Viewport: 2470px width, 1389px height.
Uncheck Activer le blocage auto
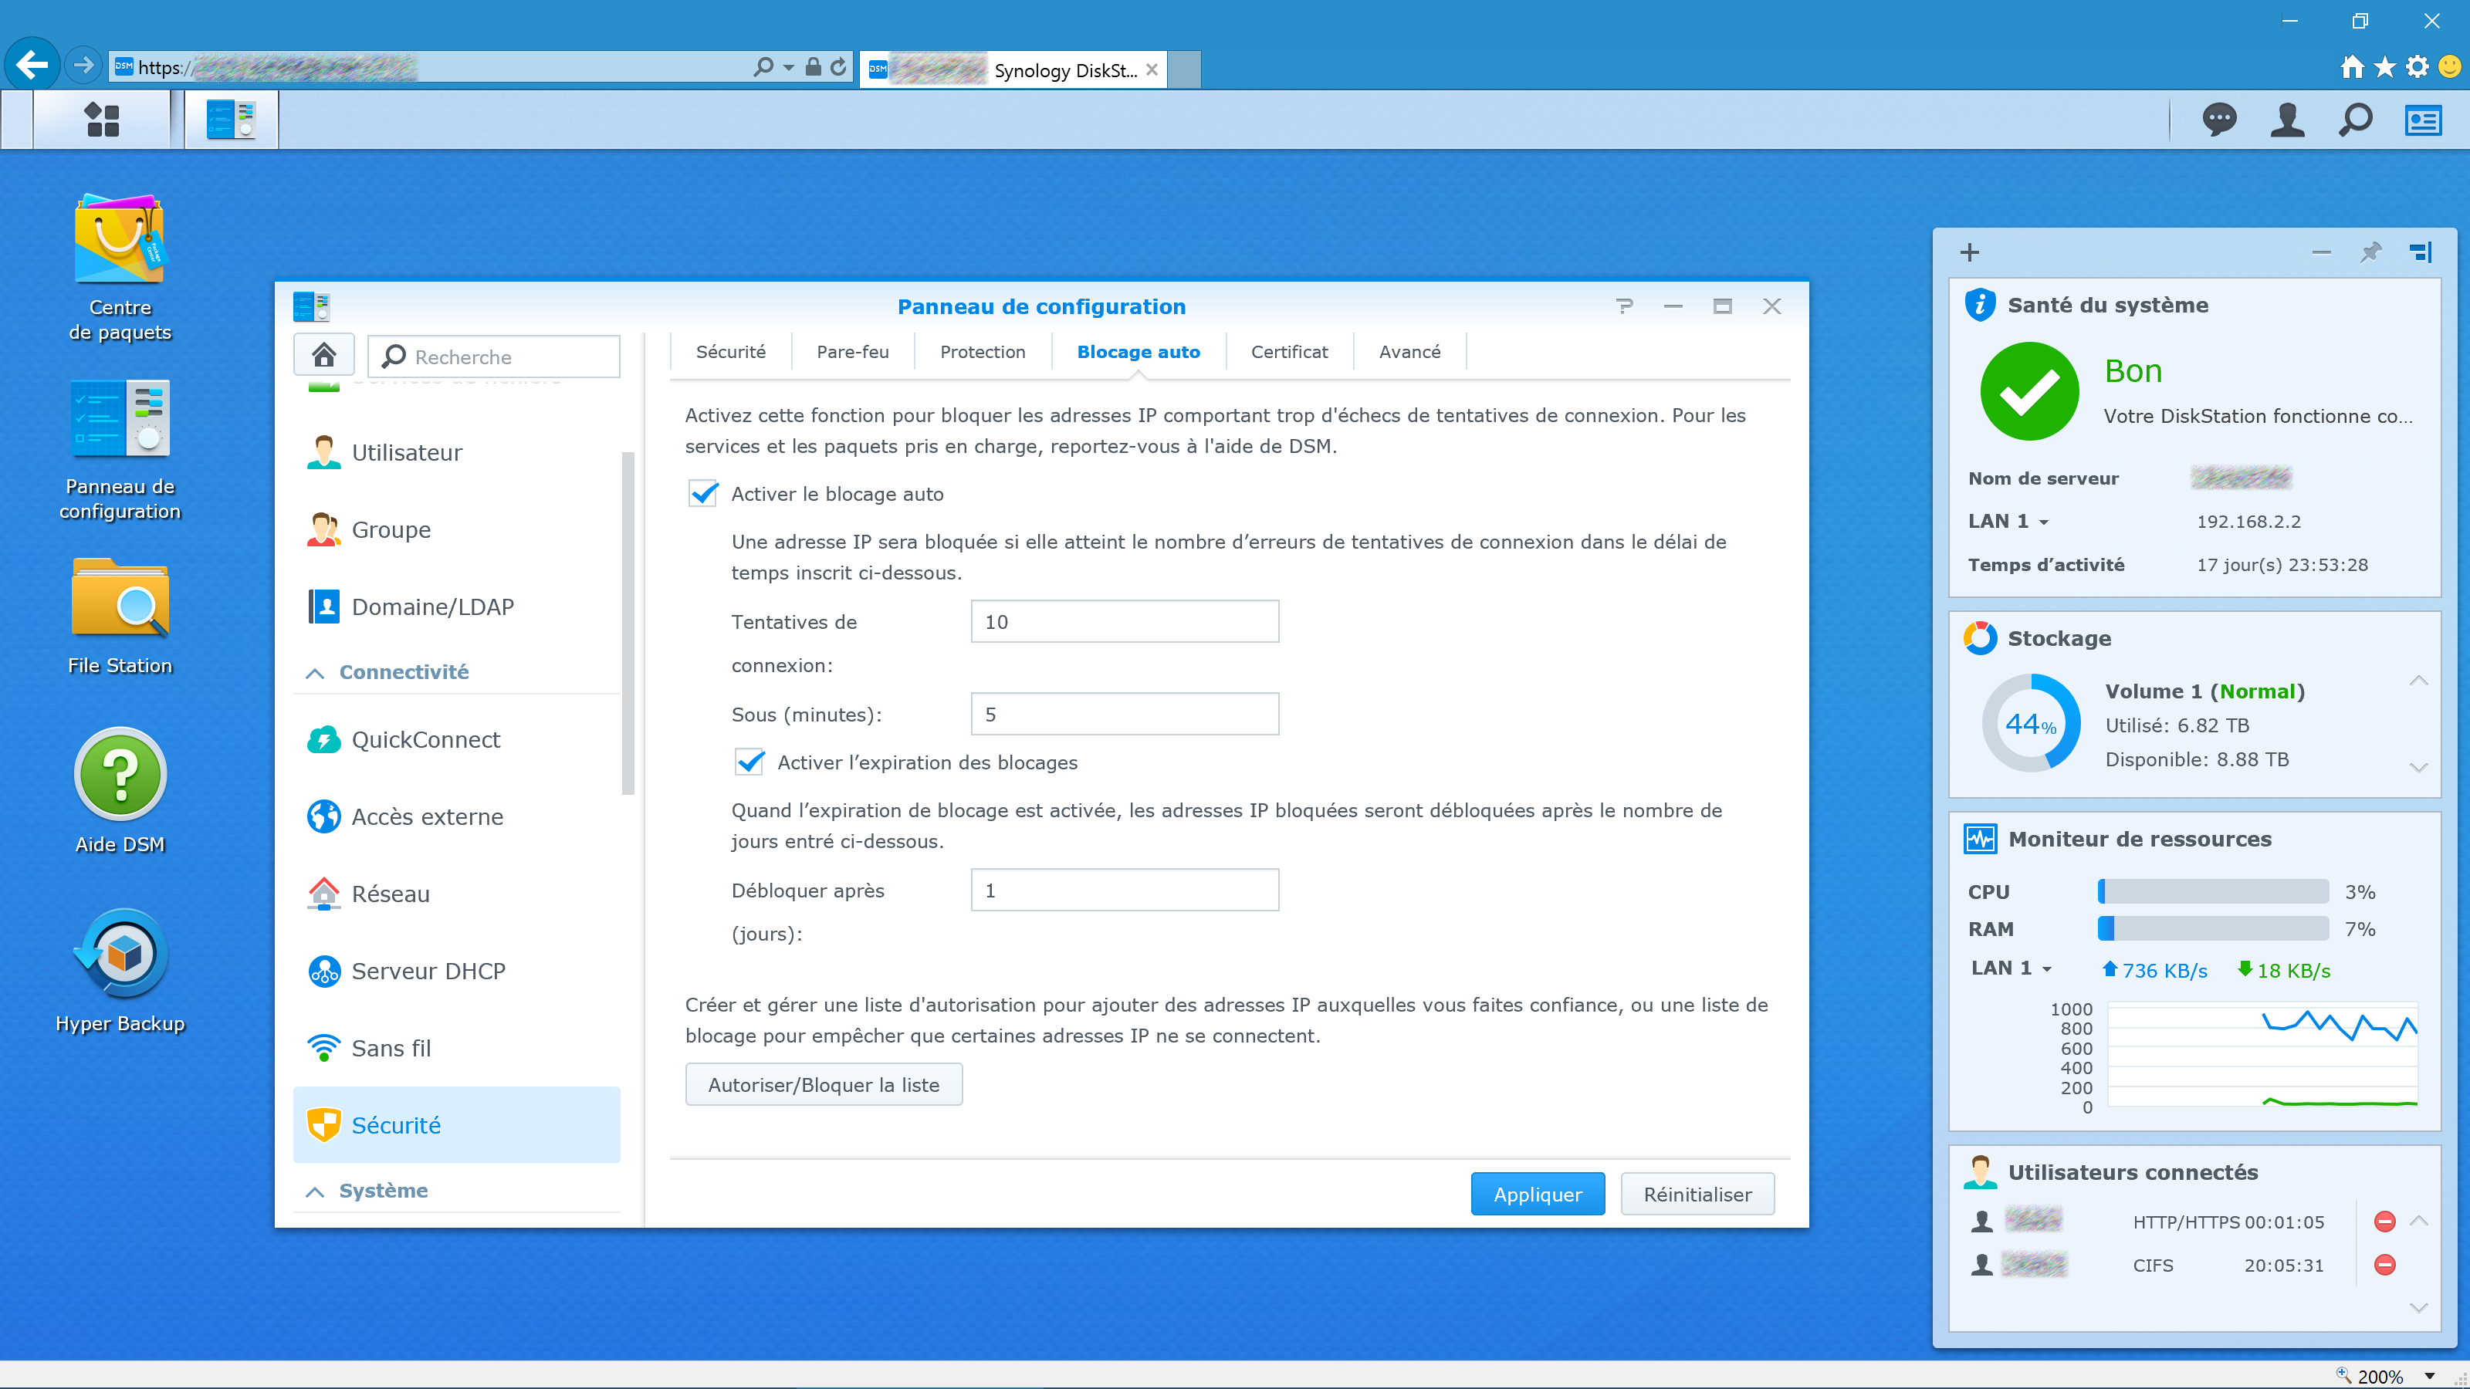[704, 494]
